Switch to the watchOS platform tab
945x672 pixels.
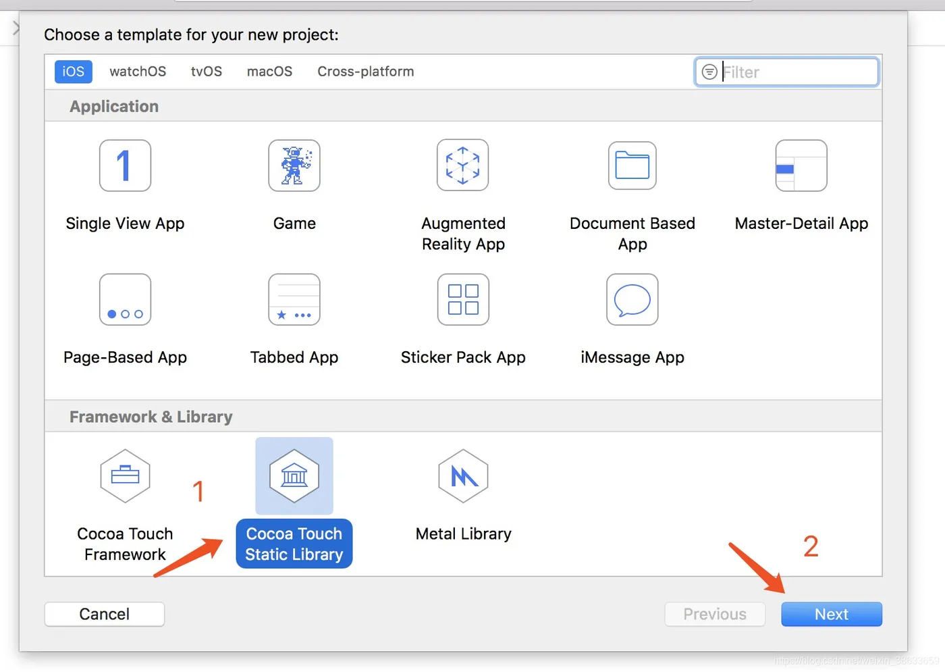coord(138,72)
